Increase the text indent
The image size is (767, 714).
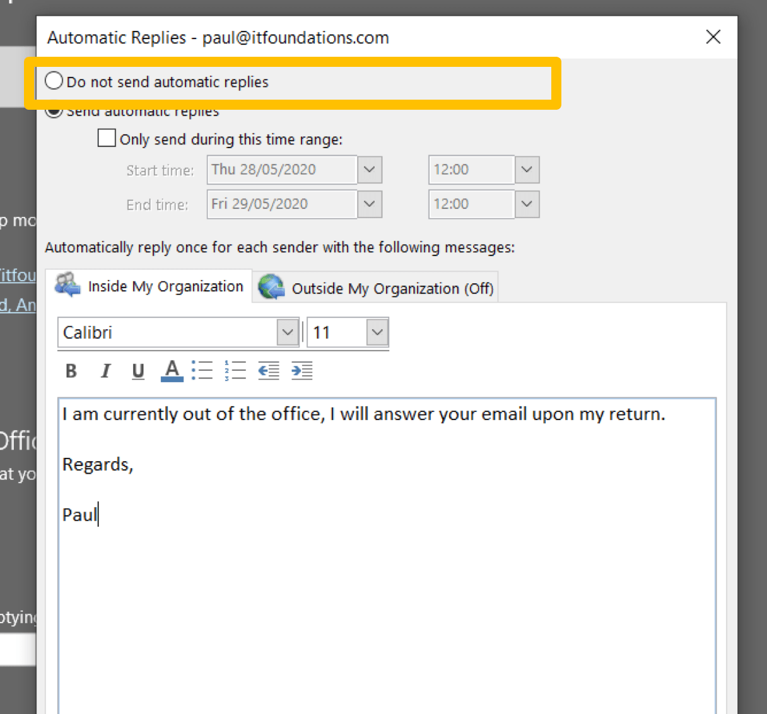click(x=302, y=371)
